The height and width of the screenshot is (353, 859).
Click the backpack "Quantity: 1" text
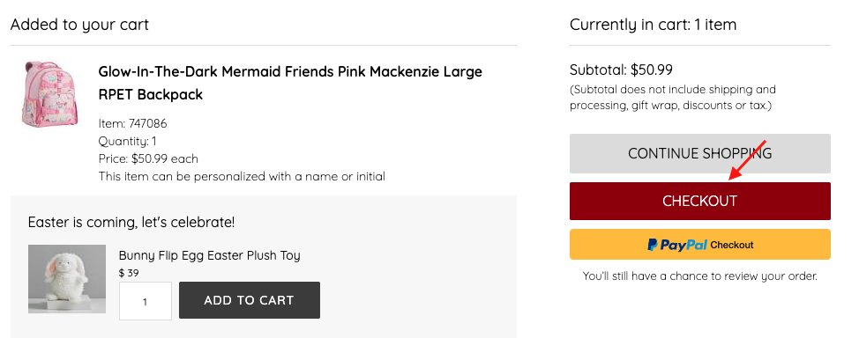[x=128, y=141]
